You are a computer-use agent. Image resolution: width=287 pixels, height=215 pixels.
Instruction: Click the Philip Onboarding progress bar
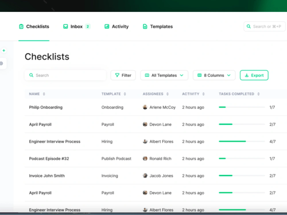point(242,107)
